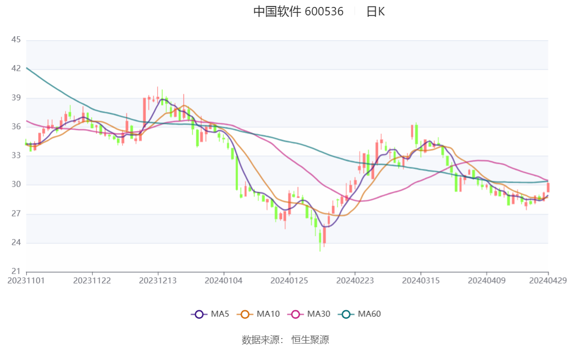The width and height of the screenshot is (571, 347).
Task: Click x-axis date label 20240223
Action: coord(355,280)
